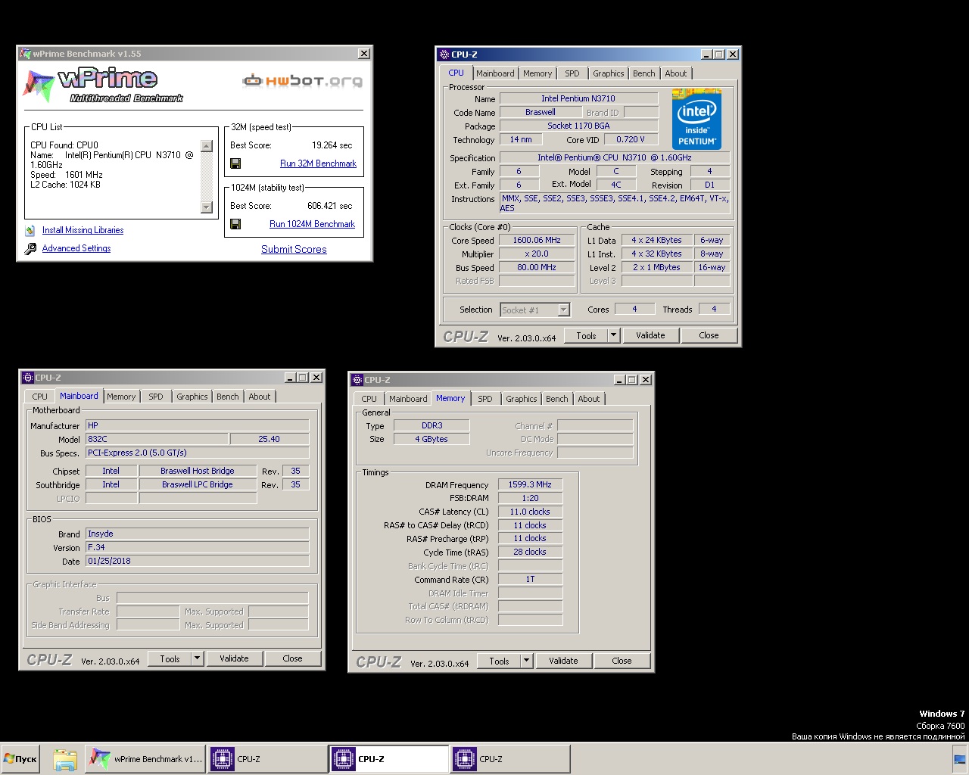Viewport: 969px width, 775px height.
Task: Open Bench tab in the DDR3 memory window
Action: [557, 399]
